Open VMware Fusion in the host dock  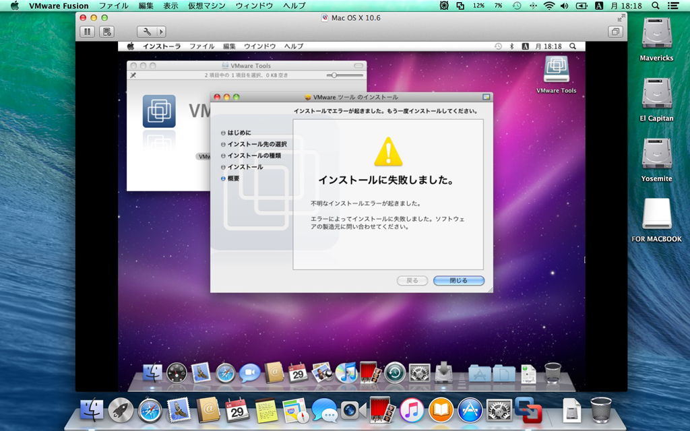coord(528,410)
